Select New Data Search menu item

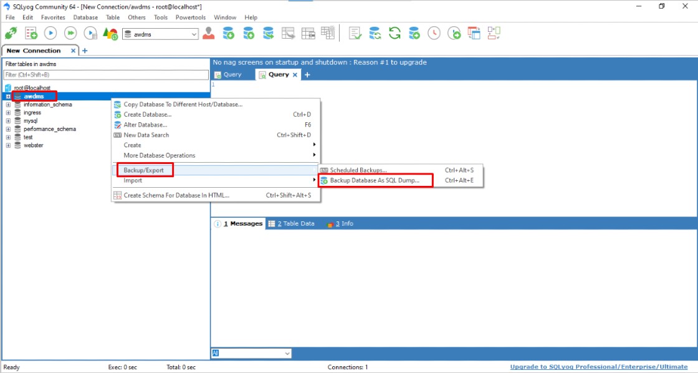pyautogui.click(x=215, y=135)
